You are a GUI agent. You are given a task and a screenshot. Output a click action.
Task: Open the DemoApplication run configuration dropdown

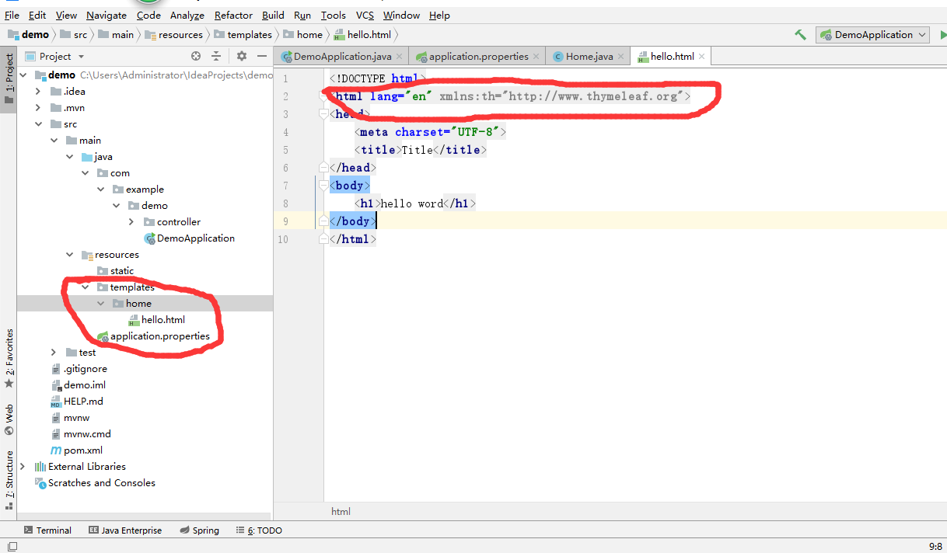(872, 35)
